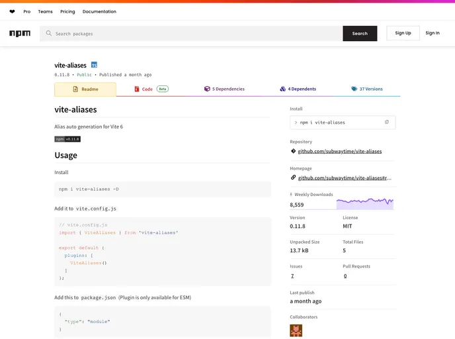Viewport: 455px width, 339px height.
Task: Click the git repository diamond icon
Action: pyautogui.click(x=293, y=151)
